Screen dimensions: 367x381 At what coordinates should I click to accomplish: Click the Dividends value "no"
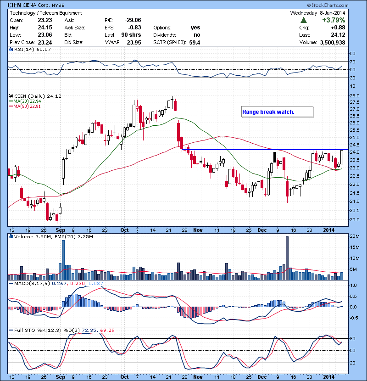point(197,35)
